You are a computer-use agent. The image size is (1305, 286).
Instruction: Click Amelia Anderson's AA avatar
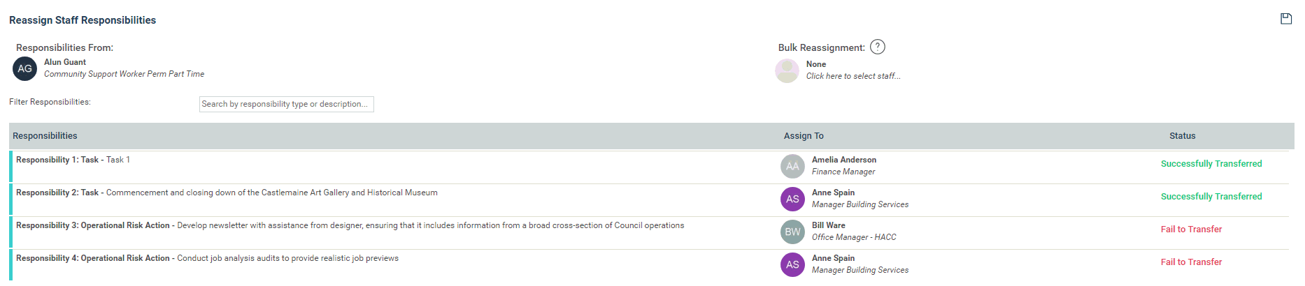[x=792, y=166]
